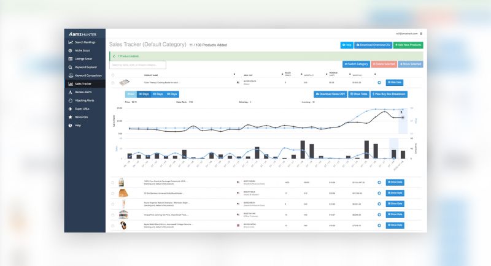Screen dimensions: 491x266
Task: Click the green Add New Products button
Action: (x=408, y=45)
